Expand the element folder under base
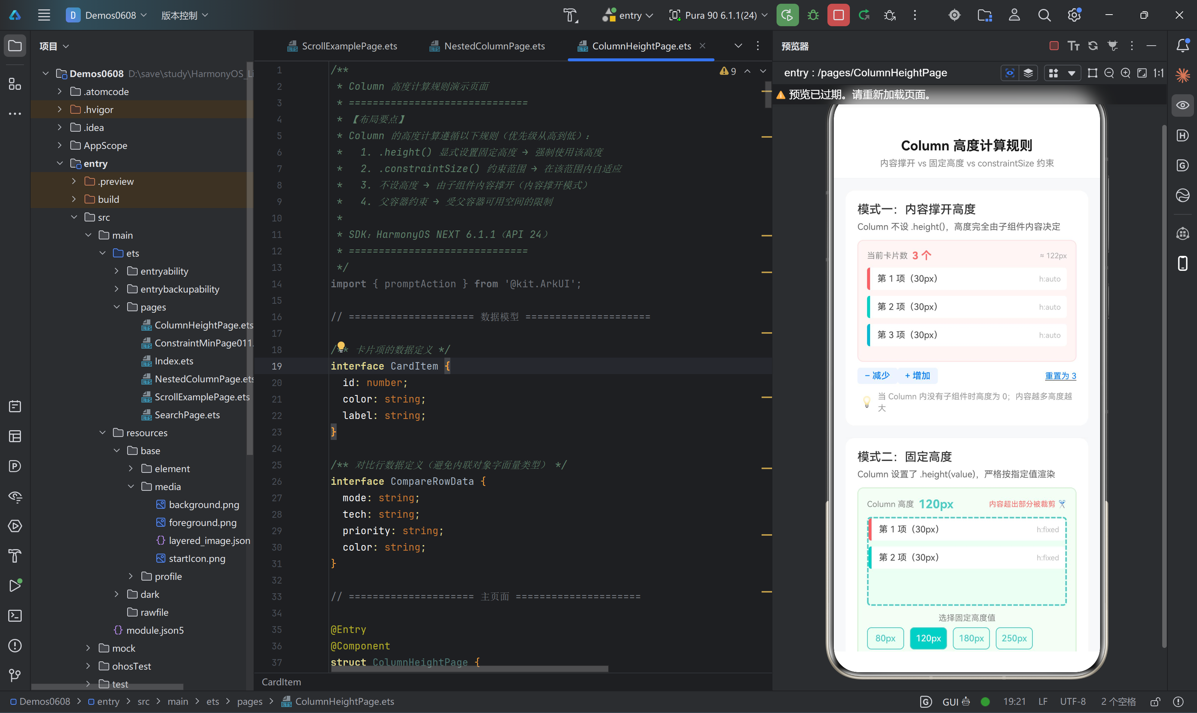 (x=131, y=468)
